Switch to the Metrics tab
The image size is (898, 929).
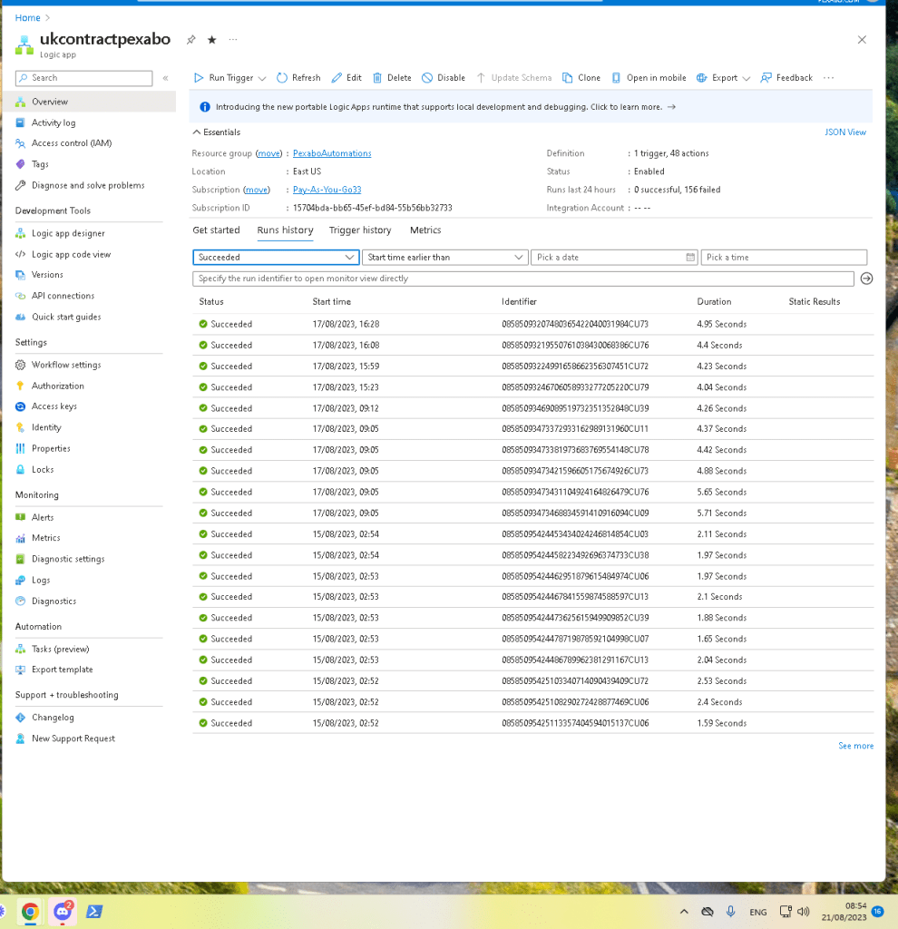click(x=425, y=230)
